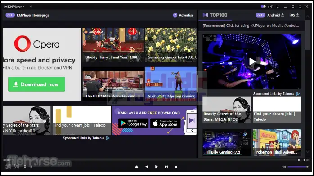The height and width of the screenshot is (176, 314).
Task: Pin the player window always on top
Action: tap(271, 7)
